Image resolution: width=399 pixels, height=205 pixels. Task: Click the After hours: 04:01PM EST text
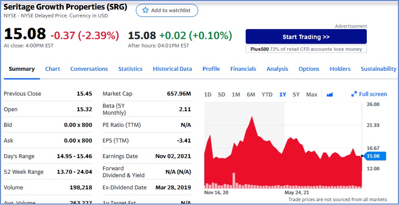click(158, 46)
